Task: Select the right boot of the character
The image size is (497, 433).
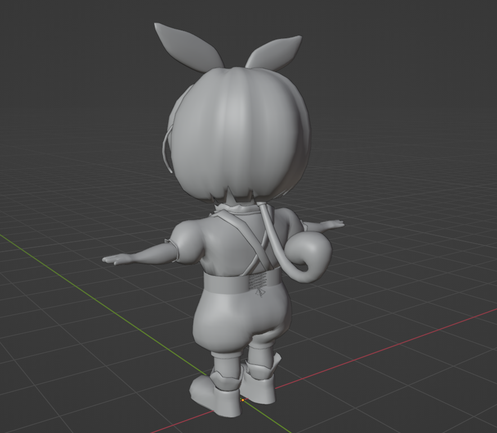Action: (x=260, y=383)
